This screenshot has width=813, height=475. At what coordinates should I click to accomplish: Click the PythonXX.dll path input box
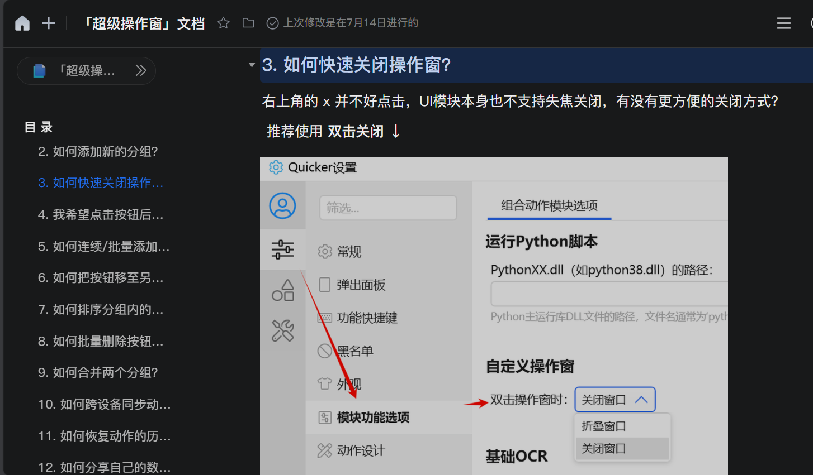tap(609, 294)
